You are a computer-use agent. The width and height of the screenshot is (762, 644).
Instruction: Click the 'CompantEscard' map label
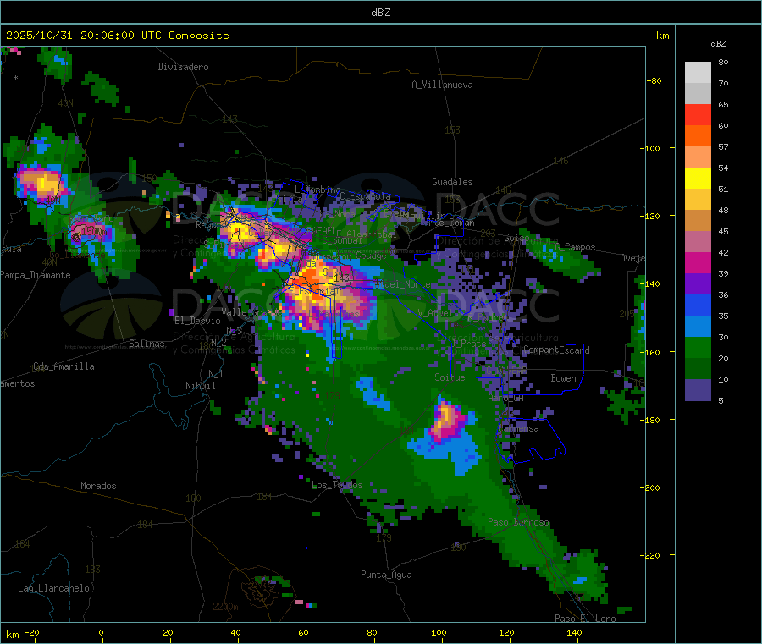[556, 350]
